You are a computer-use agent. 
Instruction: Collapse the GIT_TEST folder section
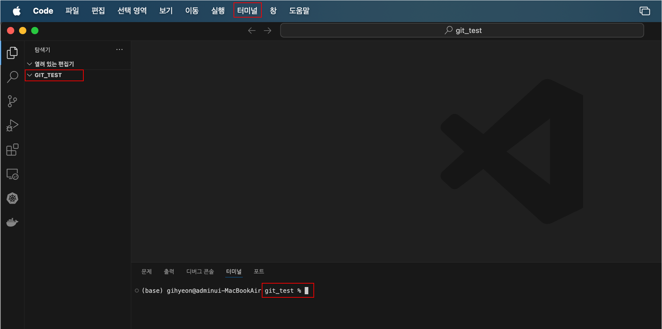(30, 75)
